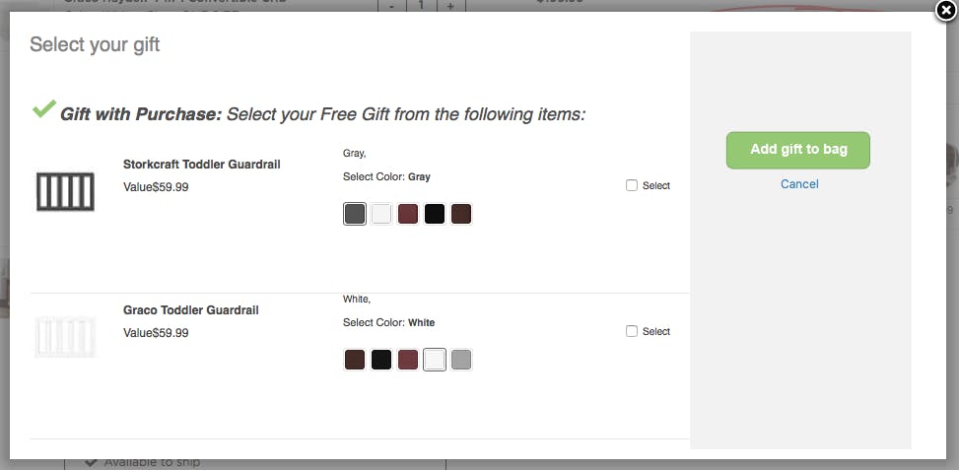Open the Storkcraft Toddler Guardrail thumbnail image
959x470 pixels.
click(x=65, y=192)
